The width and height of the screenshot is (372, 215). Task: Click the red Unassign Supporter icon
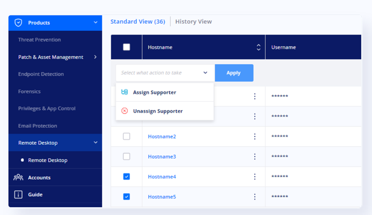click(125, 111)
